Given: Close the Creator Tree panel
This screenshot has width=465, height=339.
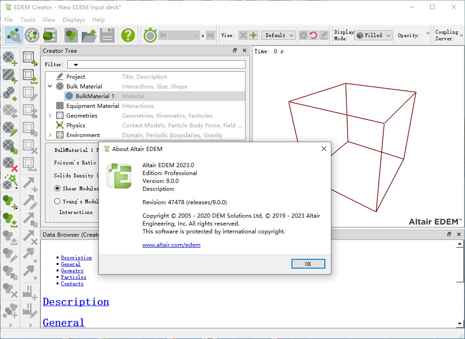Looking at the screenshot, I should point(245,50).
